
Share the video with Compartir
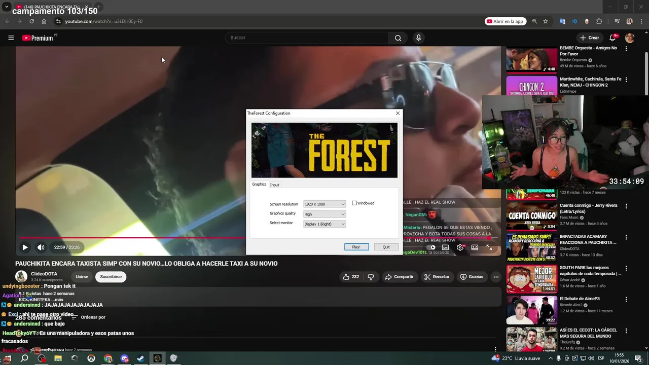point(399,277)
